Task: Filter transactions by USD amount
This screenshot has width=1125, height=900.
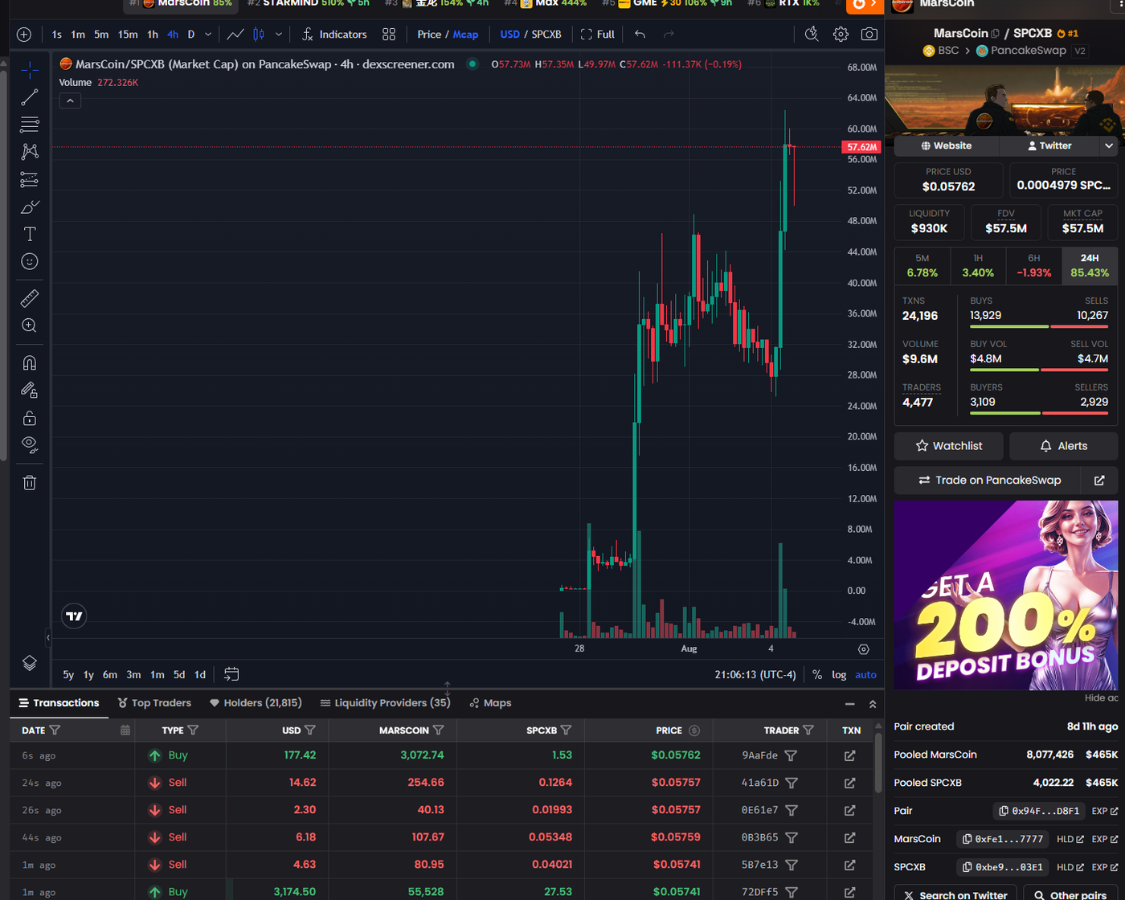Action: pyautogui.click(x=310, y=730)
